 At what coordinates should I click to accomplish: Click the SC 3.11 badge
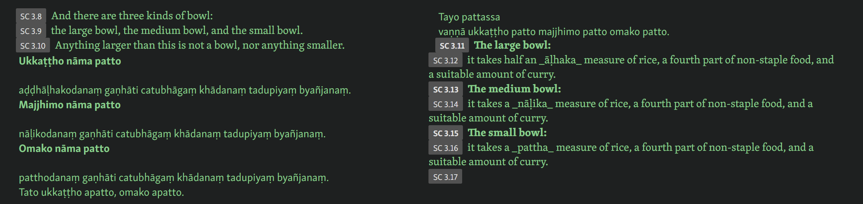(x=452, y=46)
